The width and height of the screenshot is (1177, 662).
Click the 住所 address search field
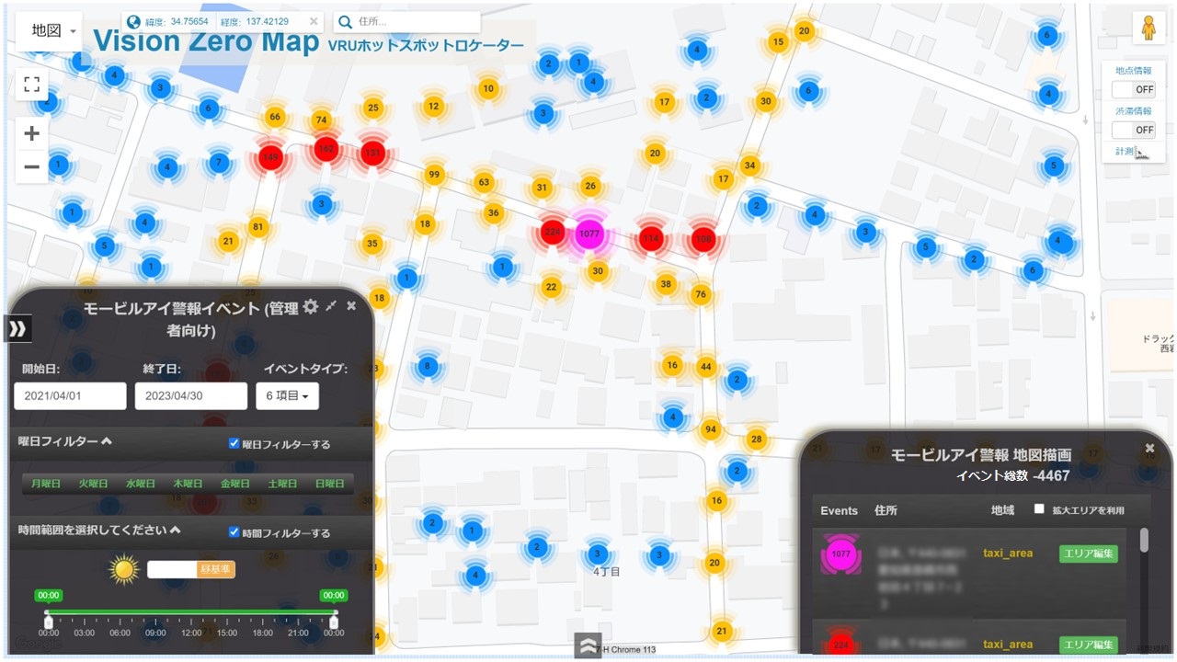417,22
